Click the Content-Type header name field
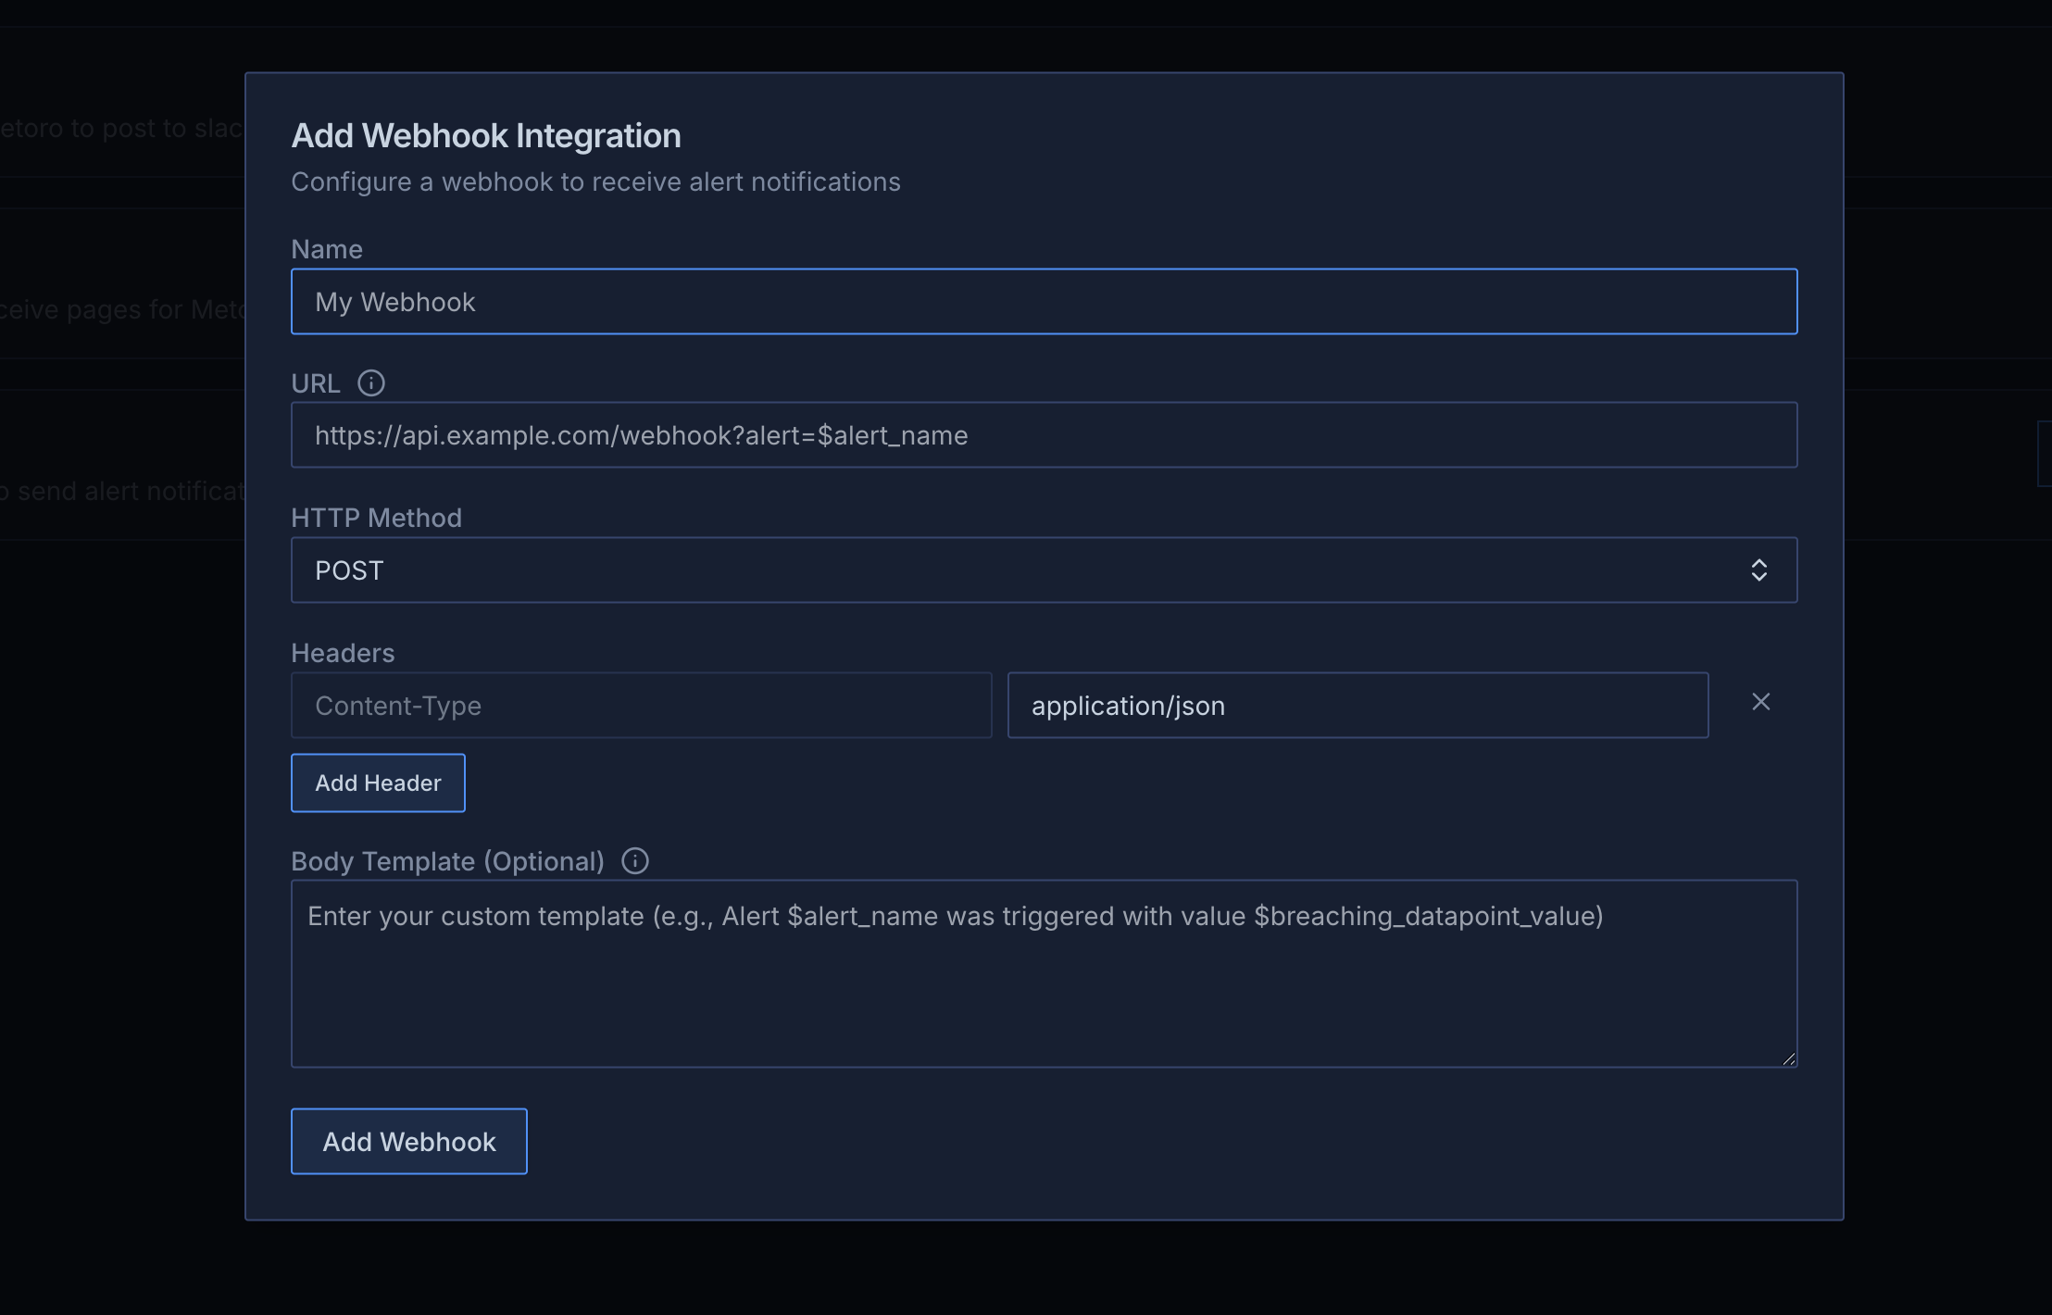 click(641, 706)
